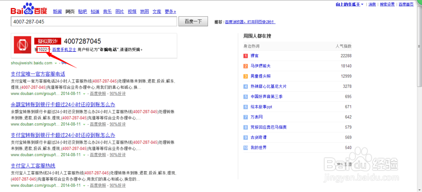Open the 视频 tab
This screenshot has width=422, height=192.
pyautogui.click(x=132, y=11)
